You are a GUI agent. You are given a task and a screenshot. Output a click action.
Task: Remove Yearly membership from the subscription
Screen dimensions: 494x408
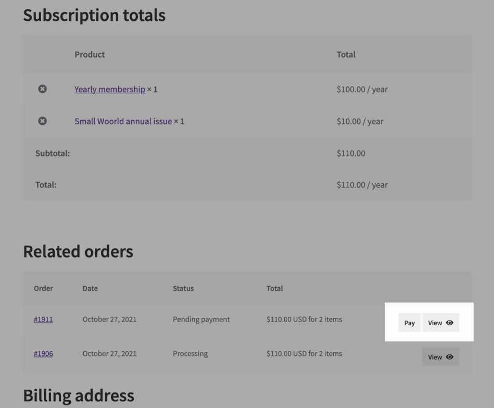pos(43,90)
